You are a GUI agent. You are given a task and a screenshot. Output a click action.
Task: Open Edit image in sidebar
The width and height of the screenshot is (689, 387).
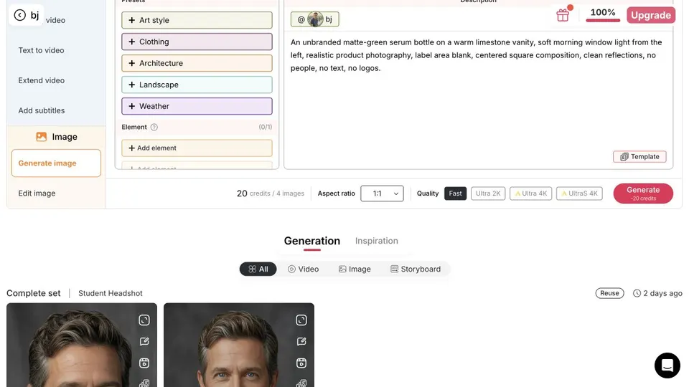(37, 193)
